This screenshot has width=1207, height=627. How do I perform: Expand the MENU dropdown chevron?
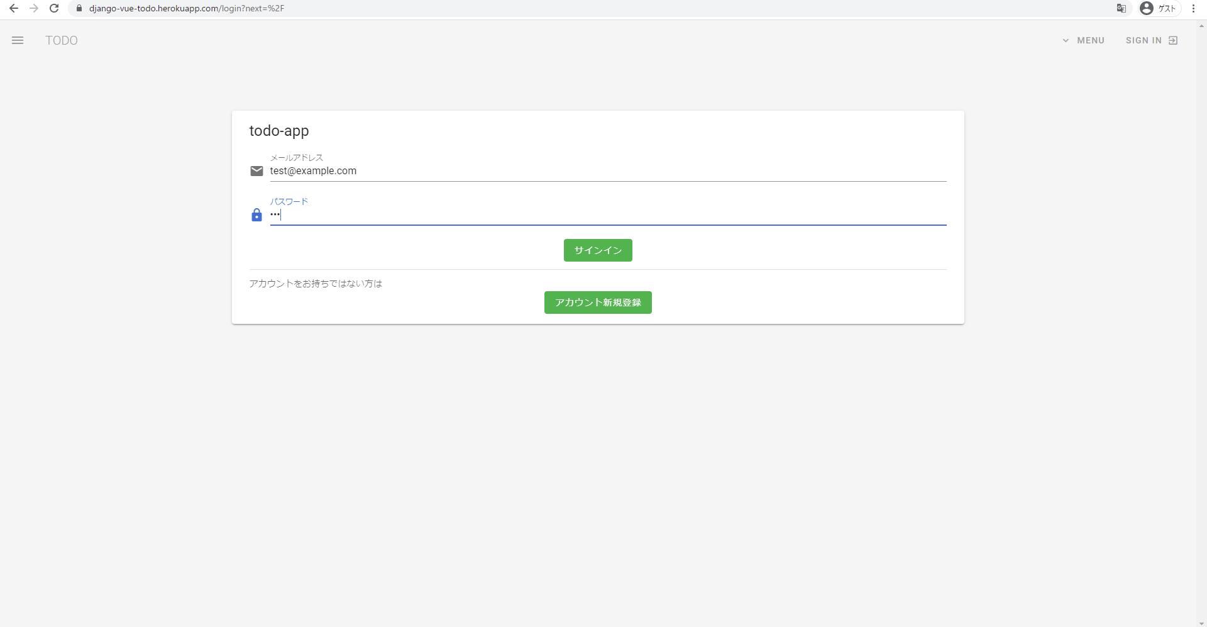(x=1066, y=40)
